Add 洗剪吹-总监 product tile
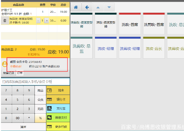 coord(81,47)
